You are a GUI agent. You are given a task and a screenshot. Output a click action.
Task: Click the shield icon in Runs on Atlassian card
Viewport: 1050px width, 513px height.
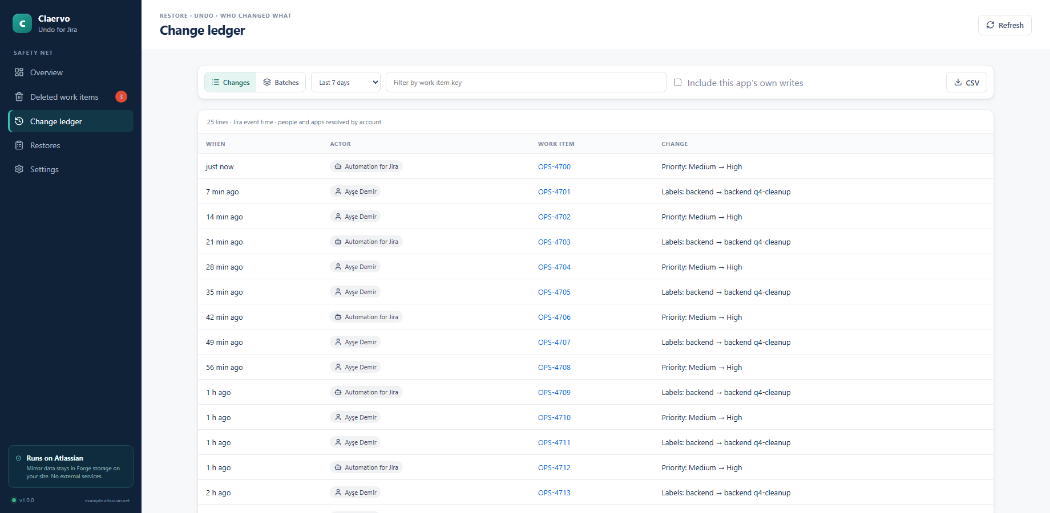(x=18, y=458)
